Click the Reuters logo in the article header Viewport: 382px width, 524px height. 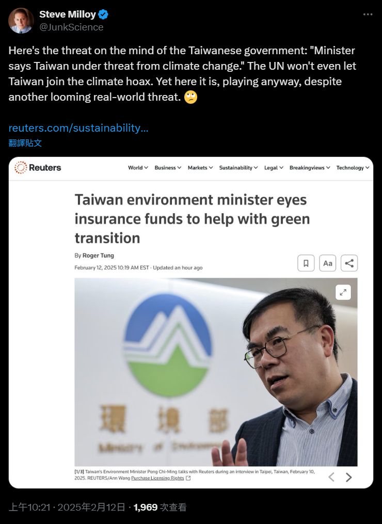coord(38,167)
